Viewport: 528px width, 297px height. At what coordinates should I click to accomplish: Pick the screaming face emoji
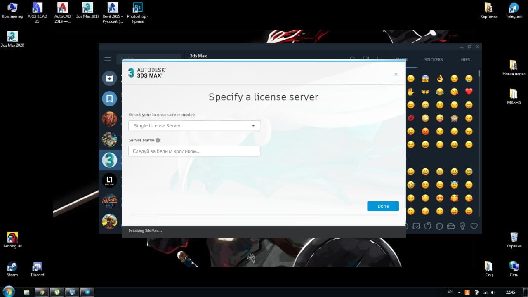click(425, 78)
